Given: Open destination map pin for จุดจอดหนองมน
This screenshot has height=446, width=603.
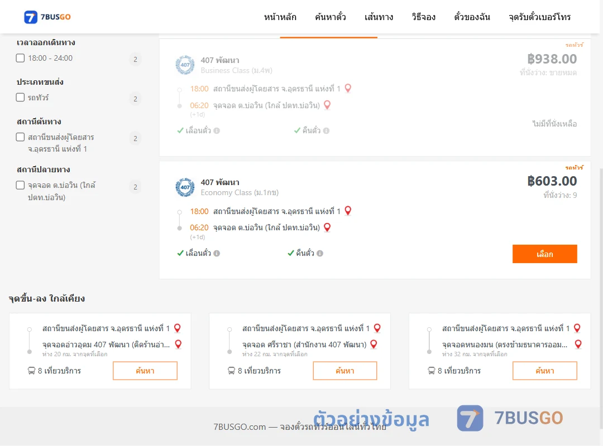Looking at the screenshot, I should (578, 344).
